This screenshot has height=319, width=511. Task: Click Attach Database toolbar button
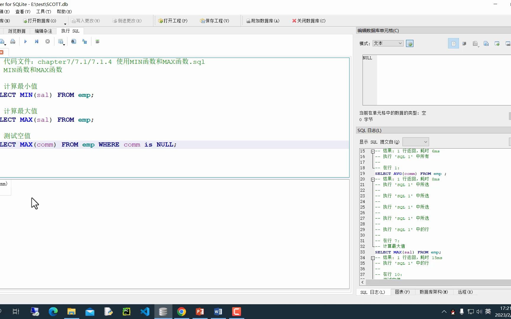coord(263,21)
